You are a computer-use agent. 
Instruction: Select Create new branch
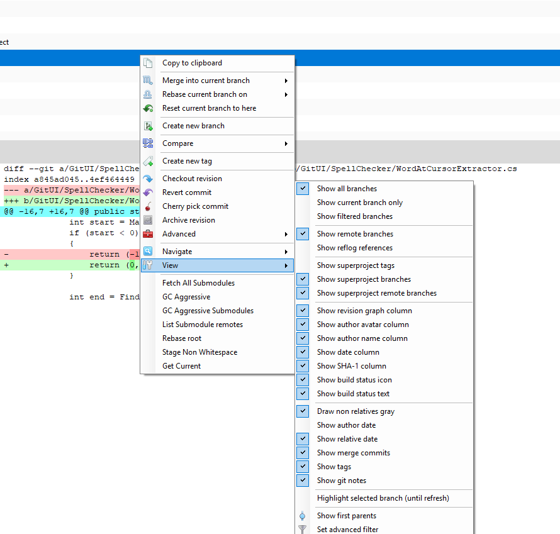point(218,126)
